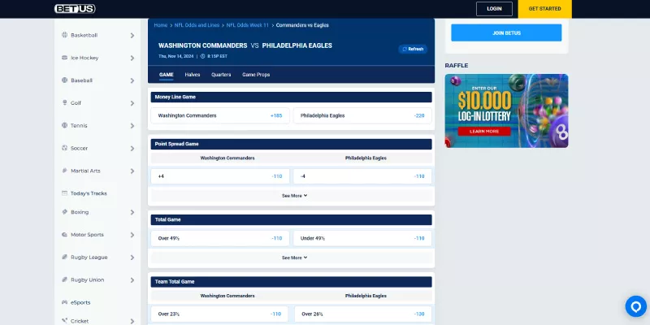650x325 pixels.
Task: Click the Tennis sport icon
Action: [x=64, y=125]
